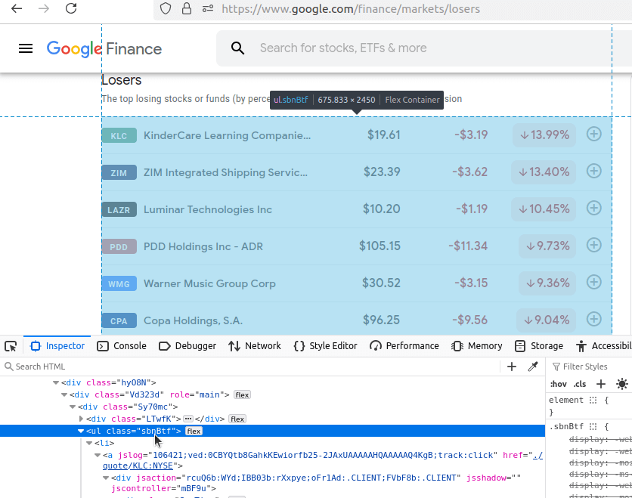Expand the div LTwfK node
This screenshot has width=632, height=498.
81,419
